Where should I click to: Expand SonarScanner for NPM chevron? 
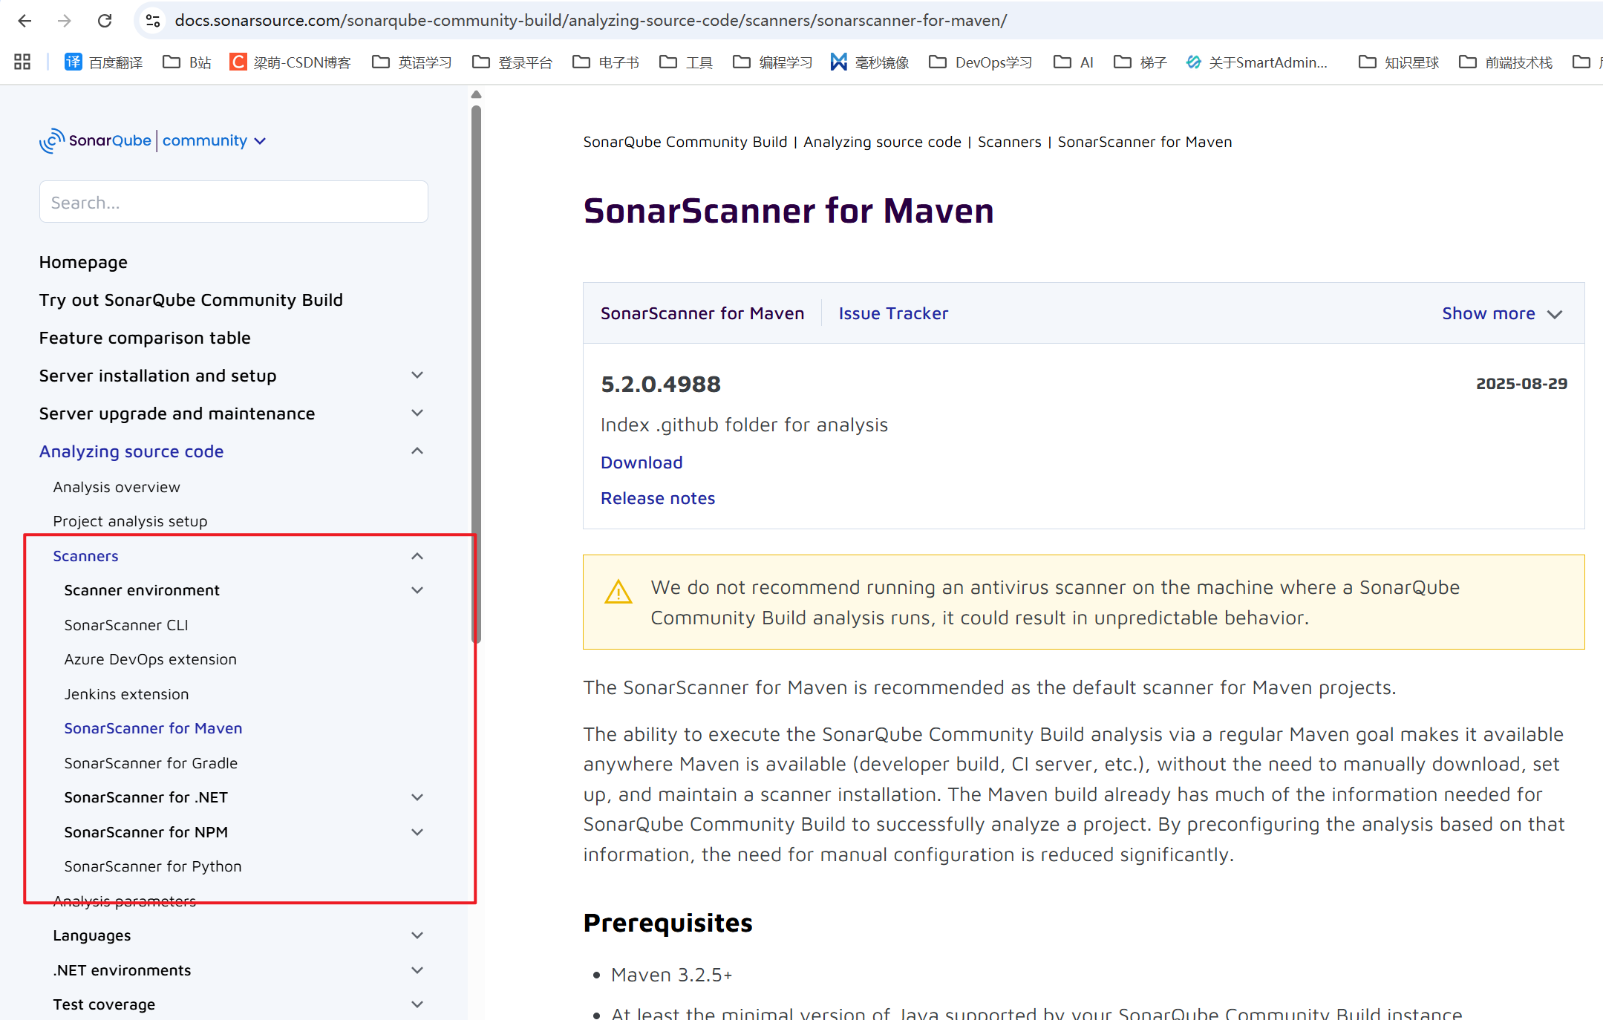coord(417,832)
